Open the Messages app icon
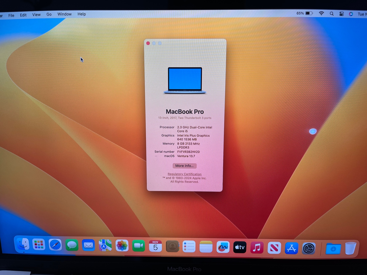Viewport: 367px width, 275px height. (72, 245)
